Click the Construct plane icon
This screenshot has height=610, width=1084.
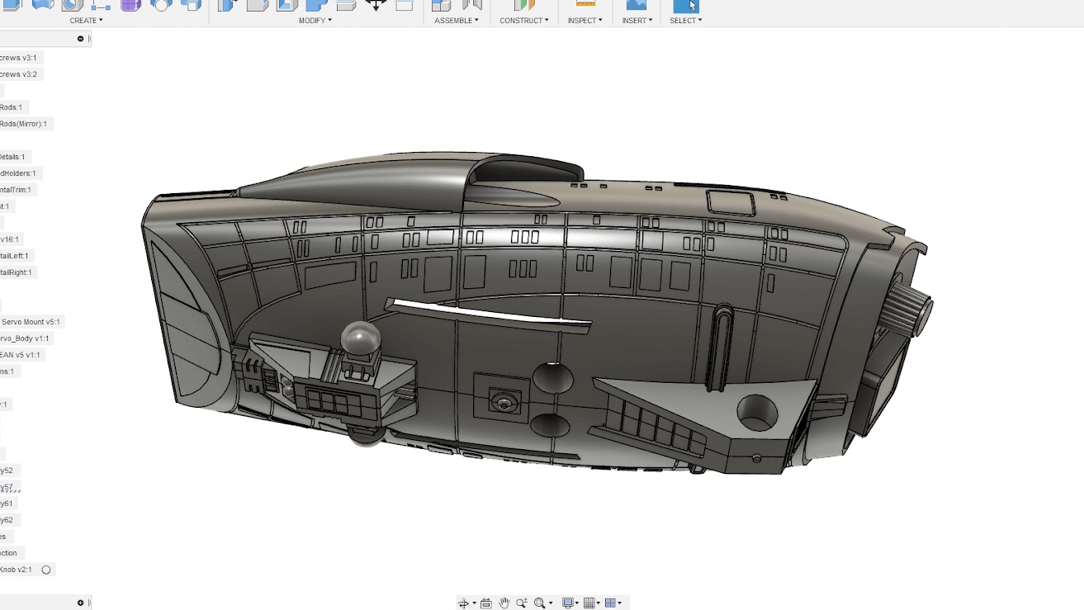click(523, 5)
